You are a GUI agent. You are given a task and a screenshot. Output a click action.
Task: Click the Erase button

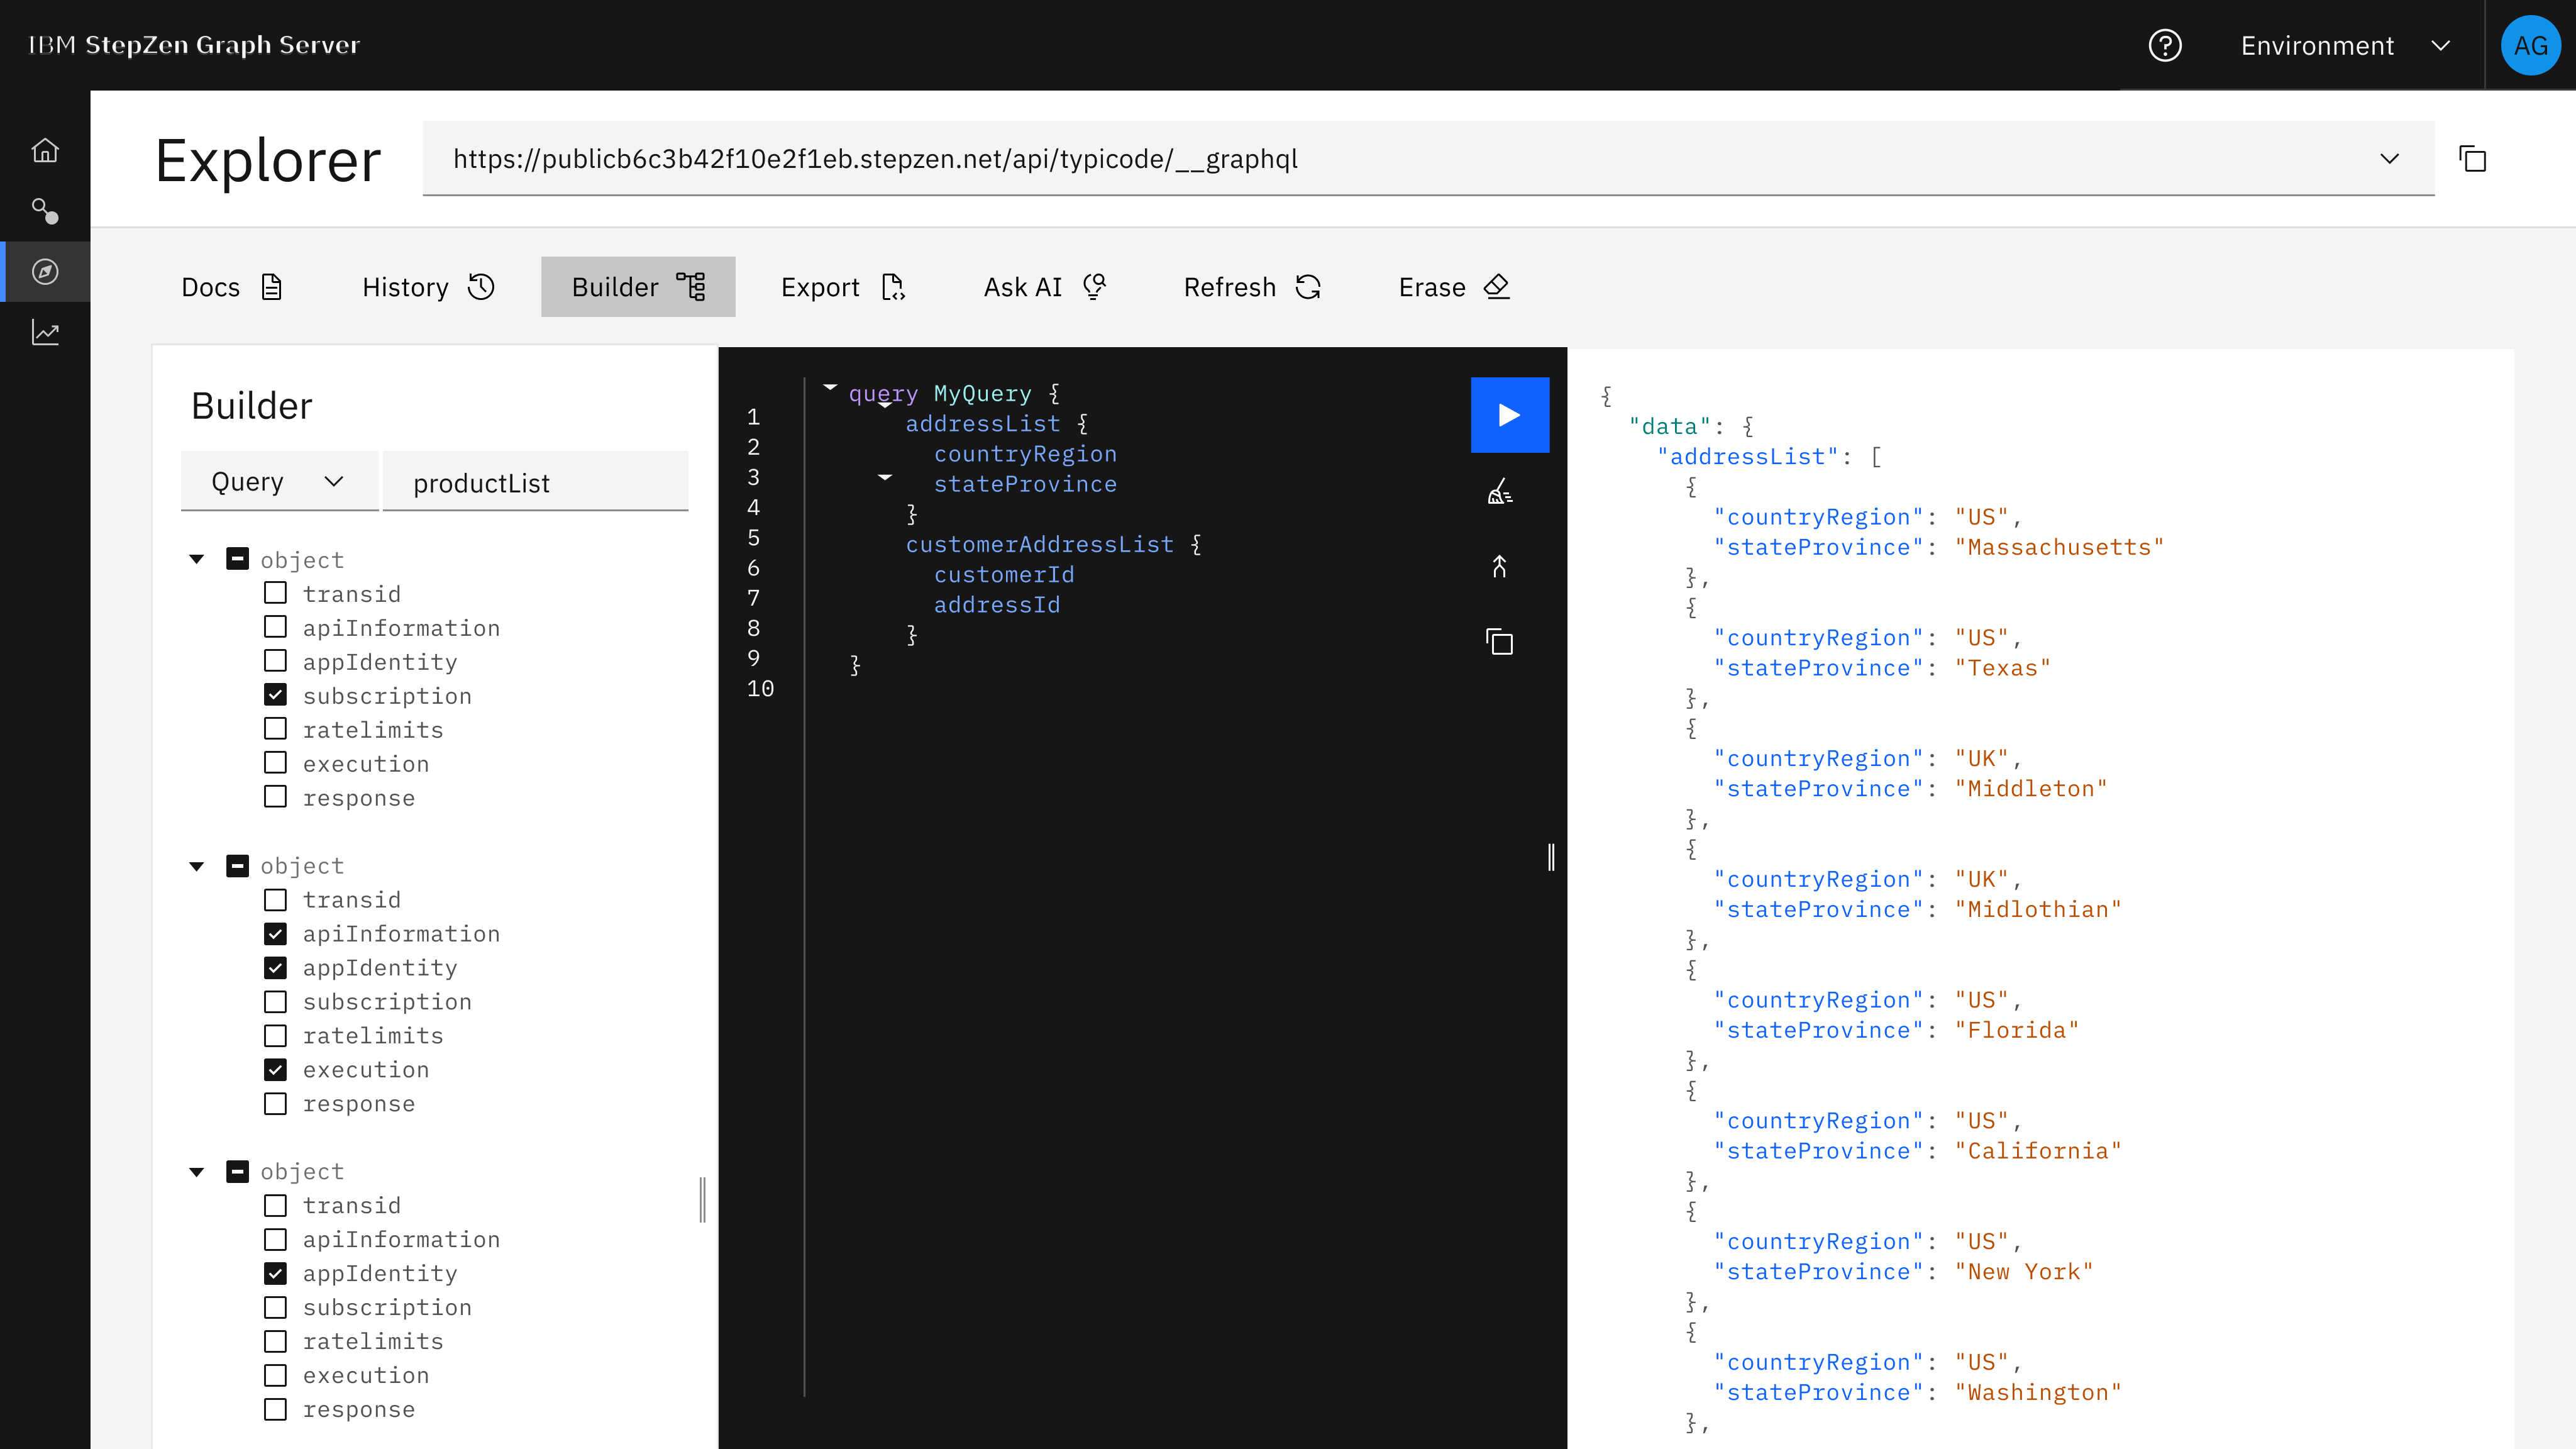pos(1454,287)
